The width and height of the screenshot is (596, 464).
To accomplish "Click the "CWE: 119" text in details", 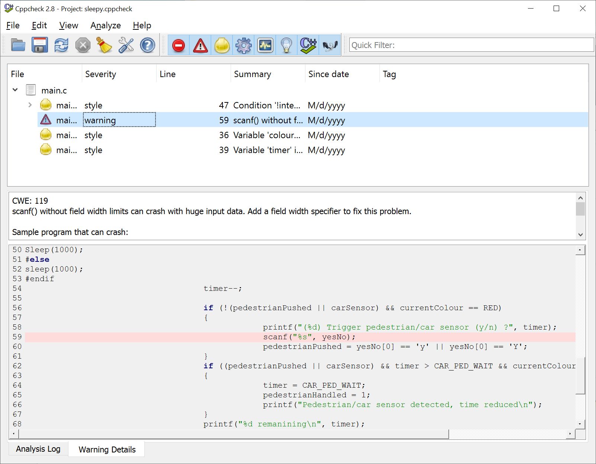I will [30, 201].
